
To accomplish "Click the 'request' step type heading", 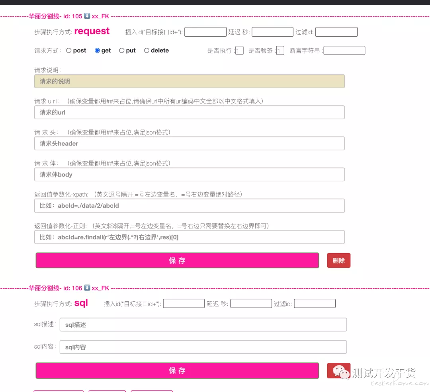I will [92, 31].
